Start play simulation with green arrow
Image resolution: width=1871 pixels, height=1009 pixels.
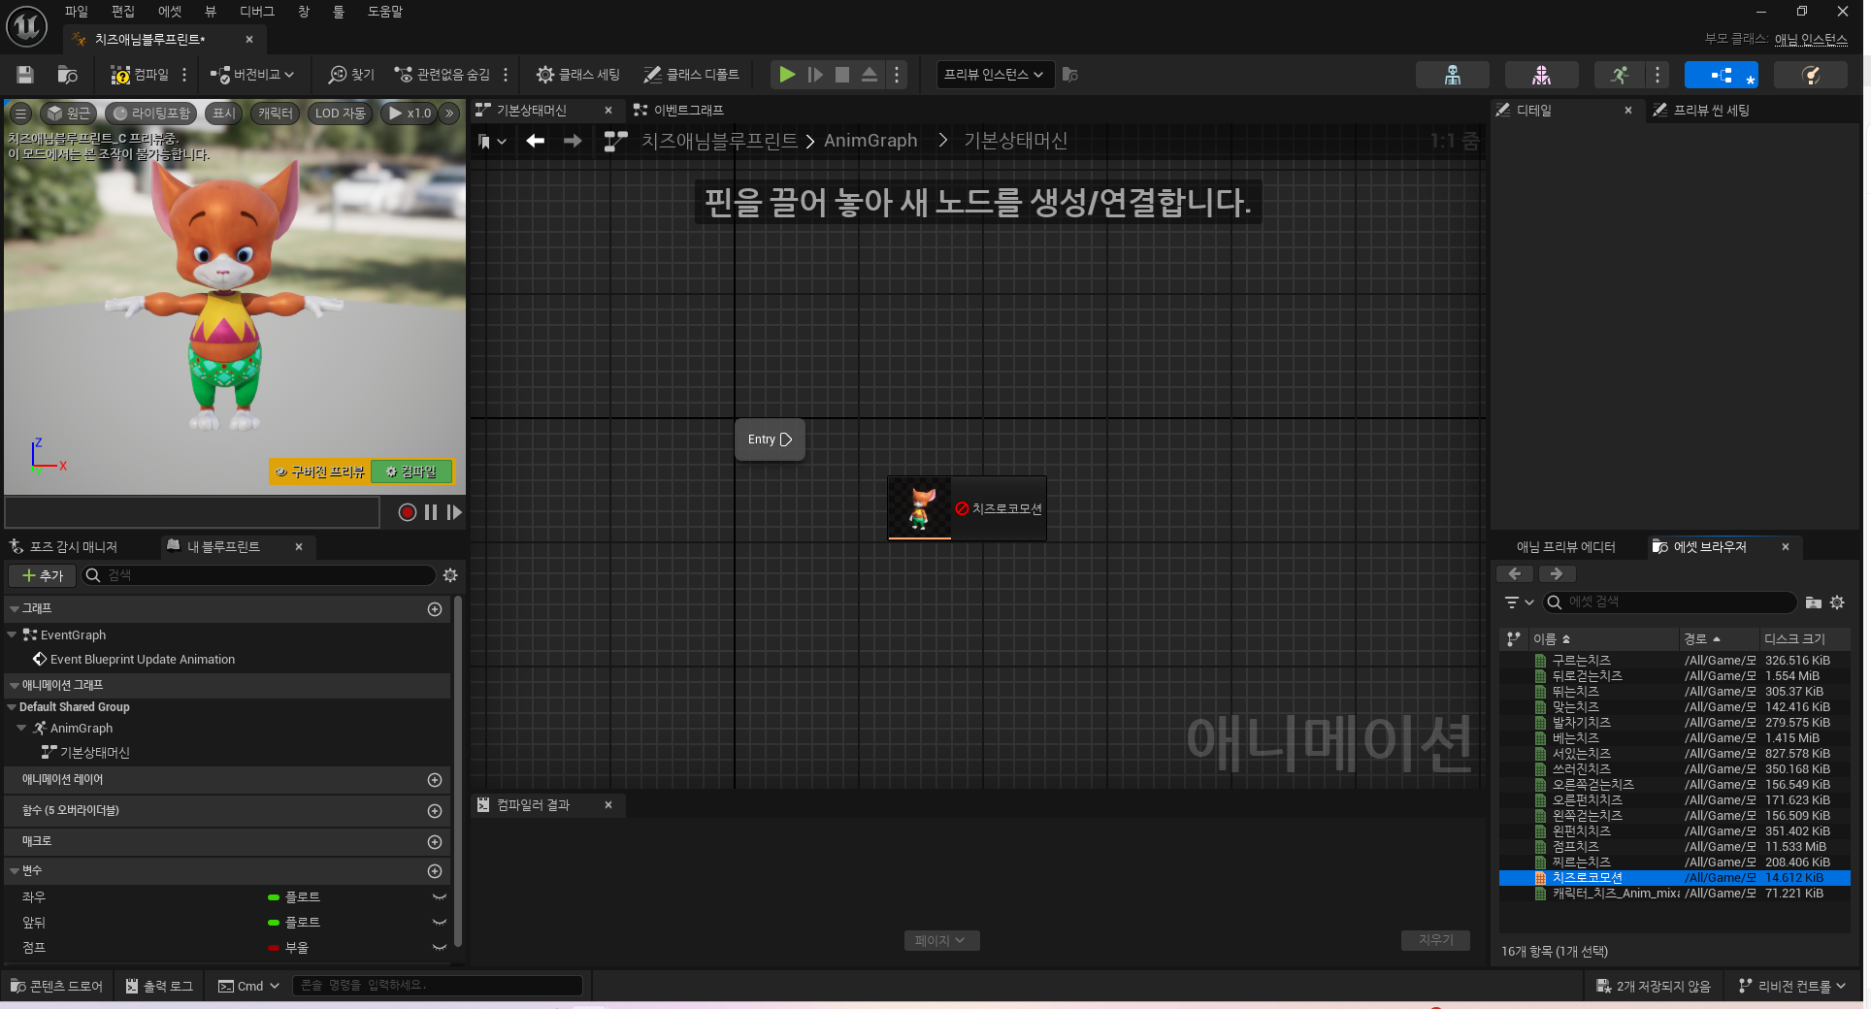pyautogui.click(x=787, y=75)
